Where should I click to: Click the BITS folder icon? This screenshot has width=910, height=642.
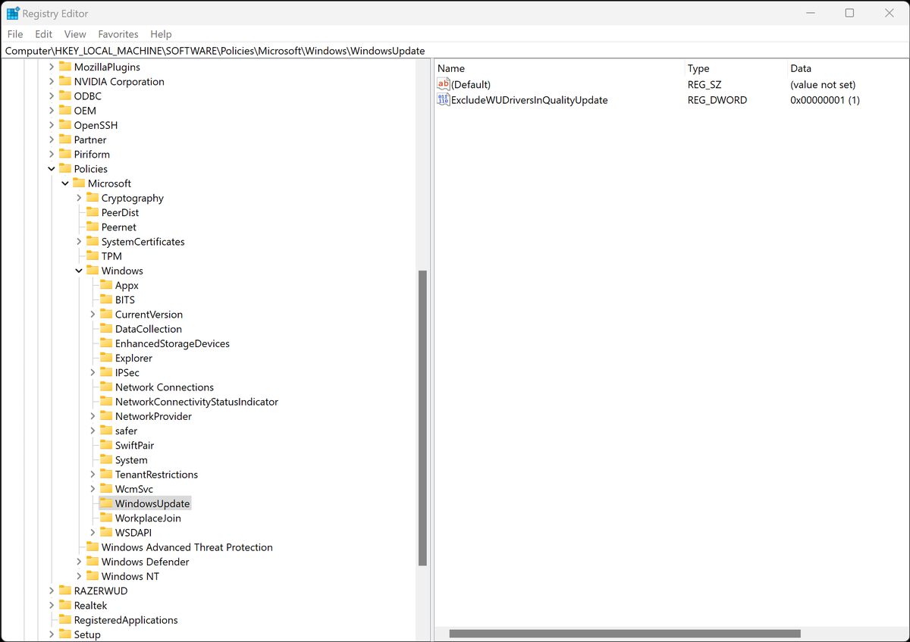point(106,299)
